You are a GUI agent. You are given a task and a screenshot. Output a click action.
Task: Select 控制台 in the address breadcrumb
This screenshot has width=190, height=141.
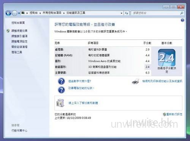point(33,13)
